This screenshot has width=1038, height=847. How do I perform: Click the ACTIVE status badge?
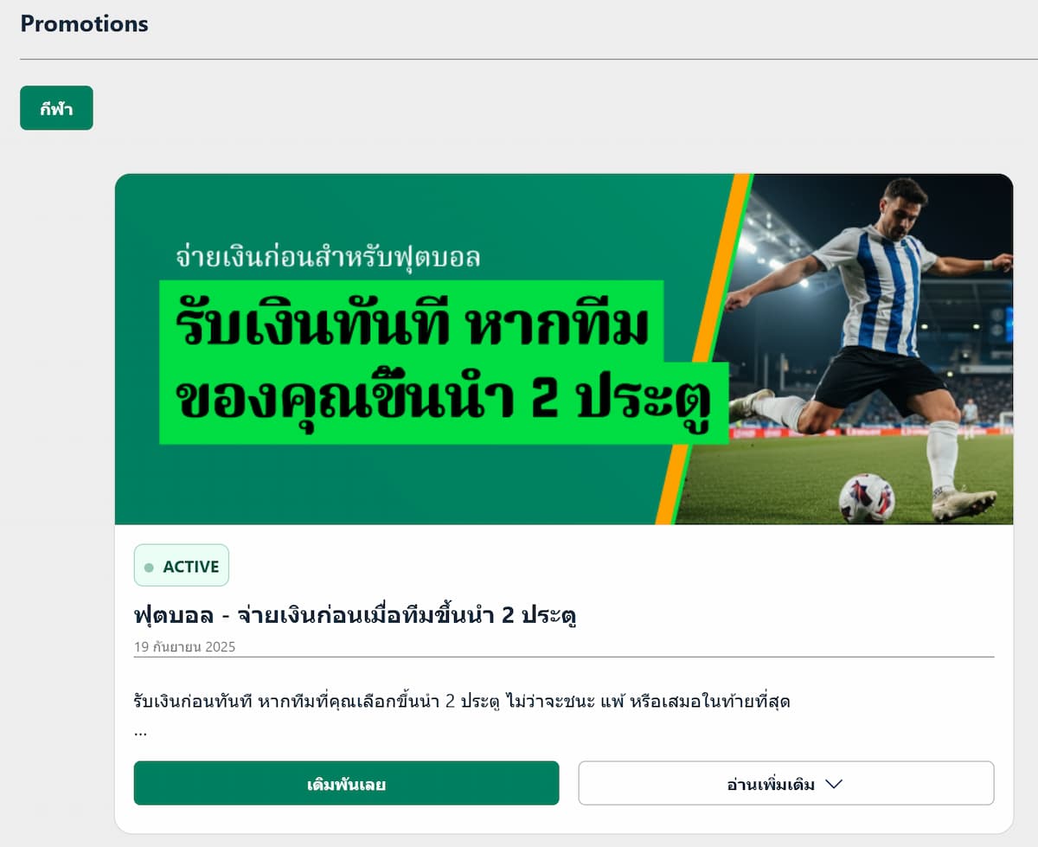(182, 566)
